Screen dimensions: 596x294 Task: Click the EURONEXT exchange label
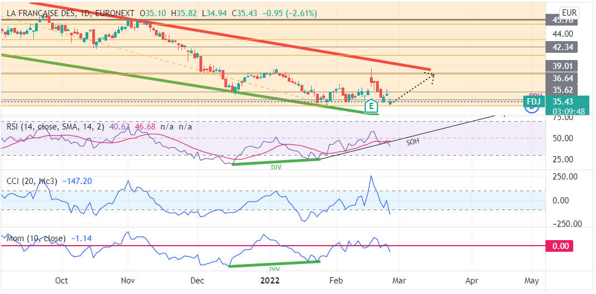point(116,14)
